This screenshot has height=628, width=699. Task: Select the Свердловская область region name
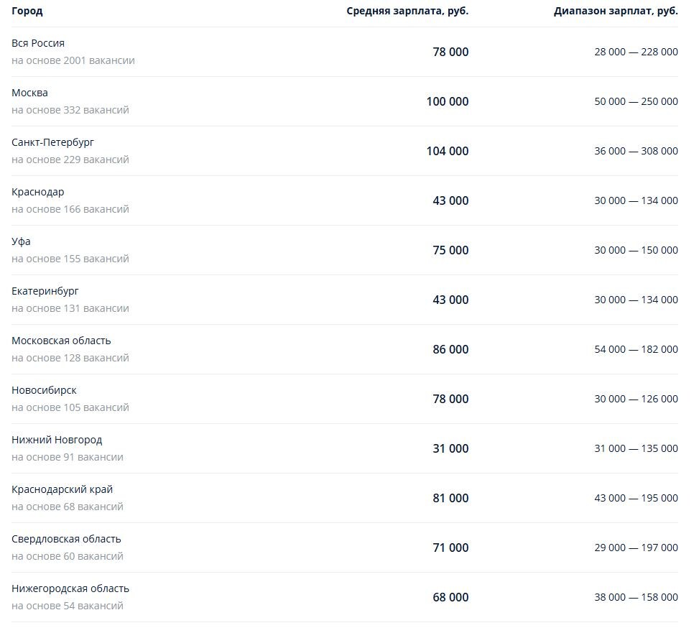click(66, 539)
